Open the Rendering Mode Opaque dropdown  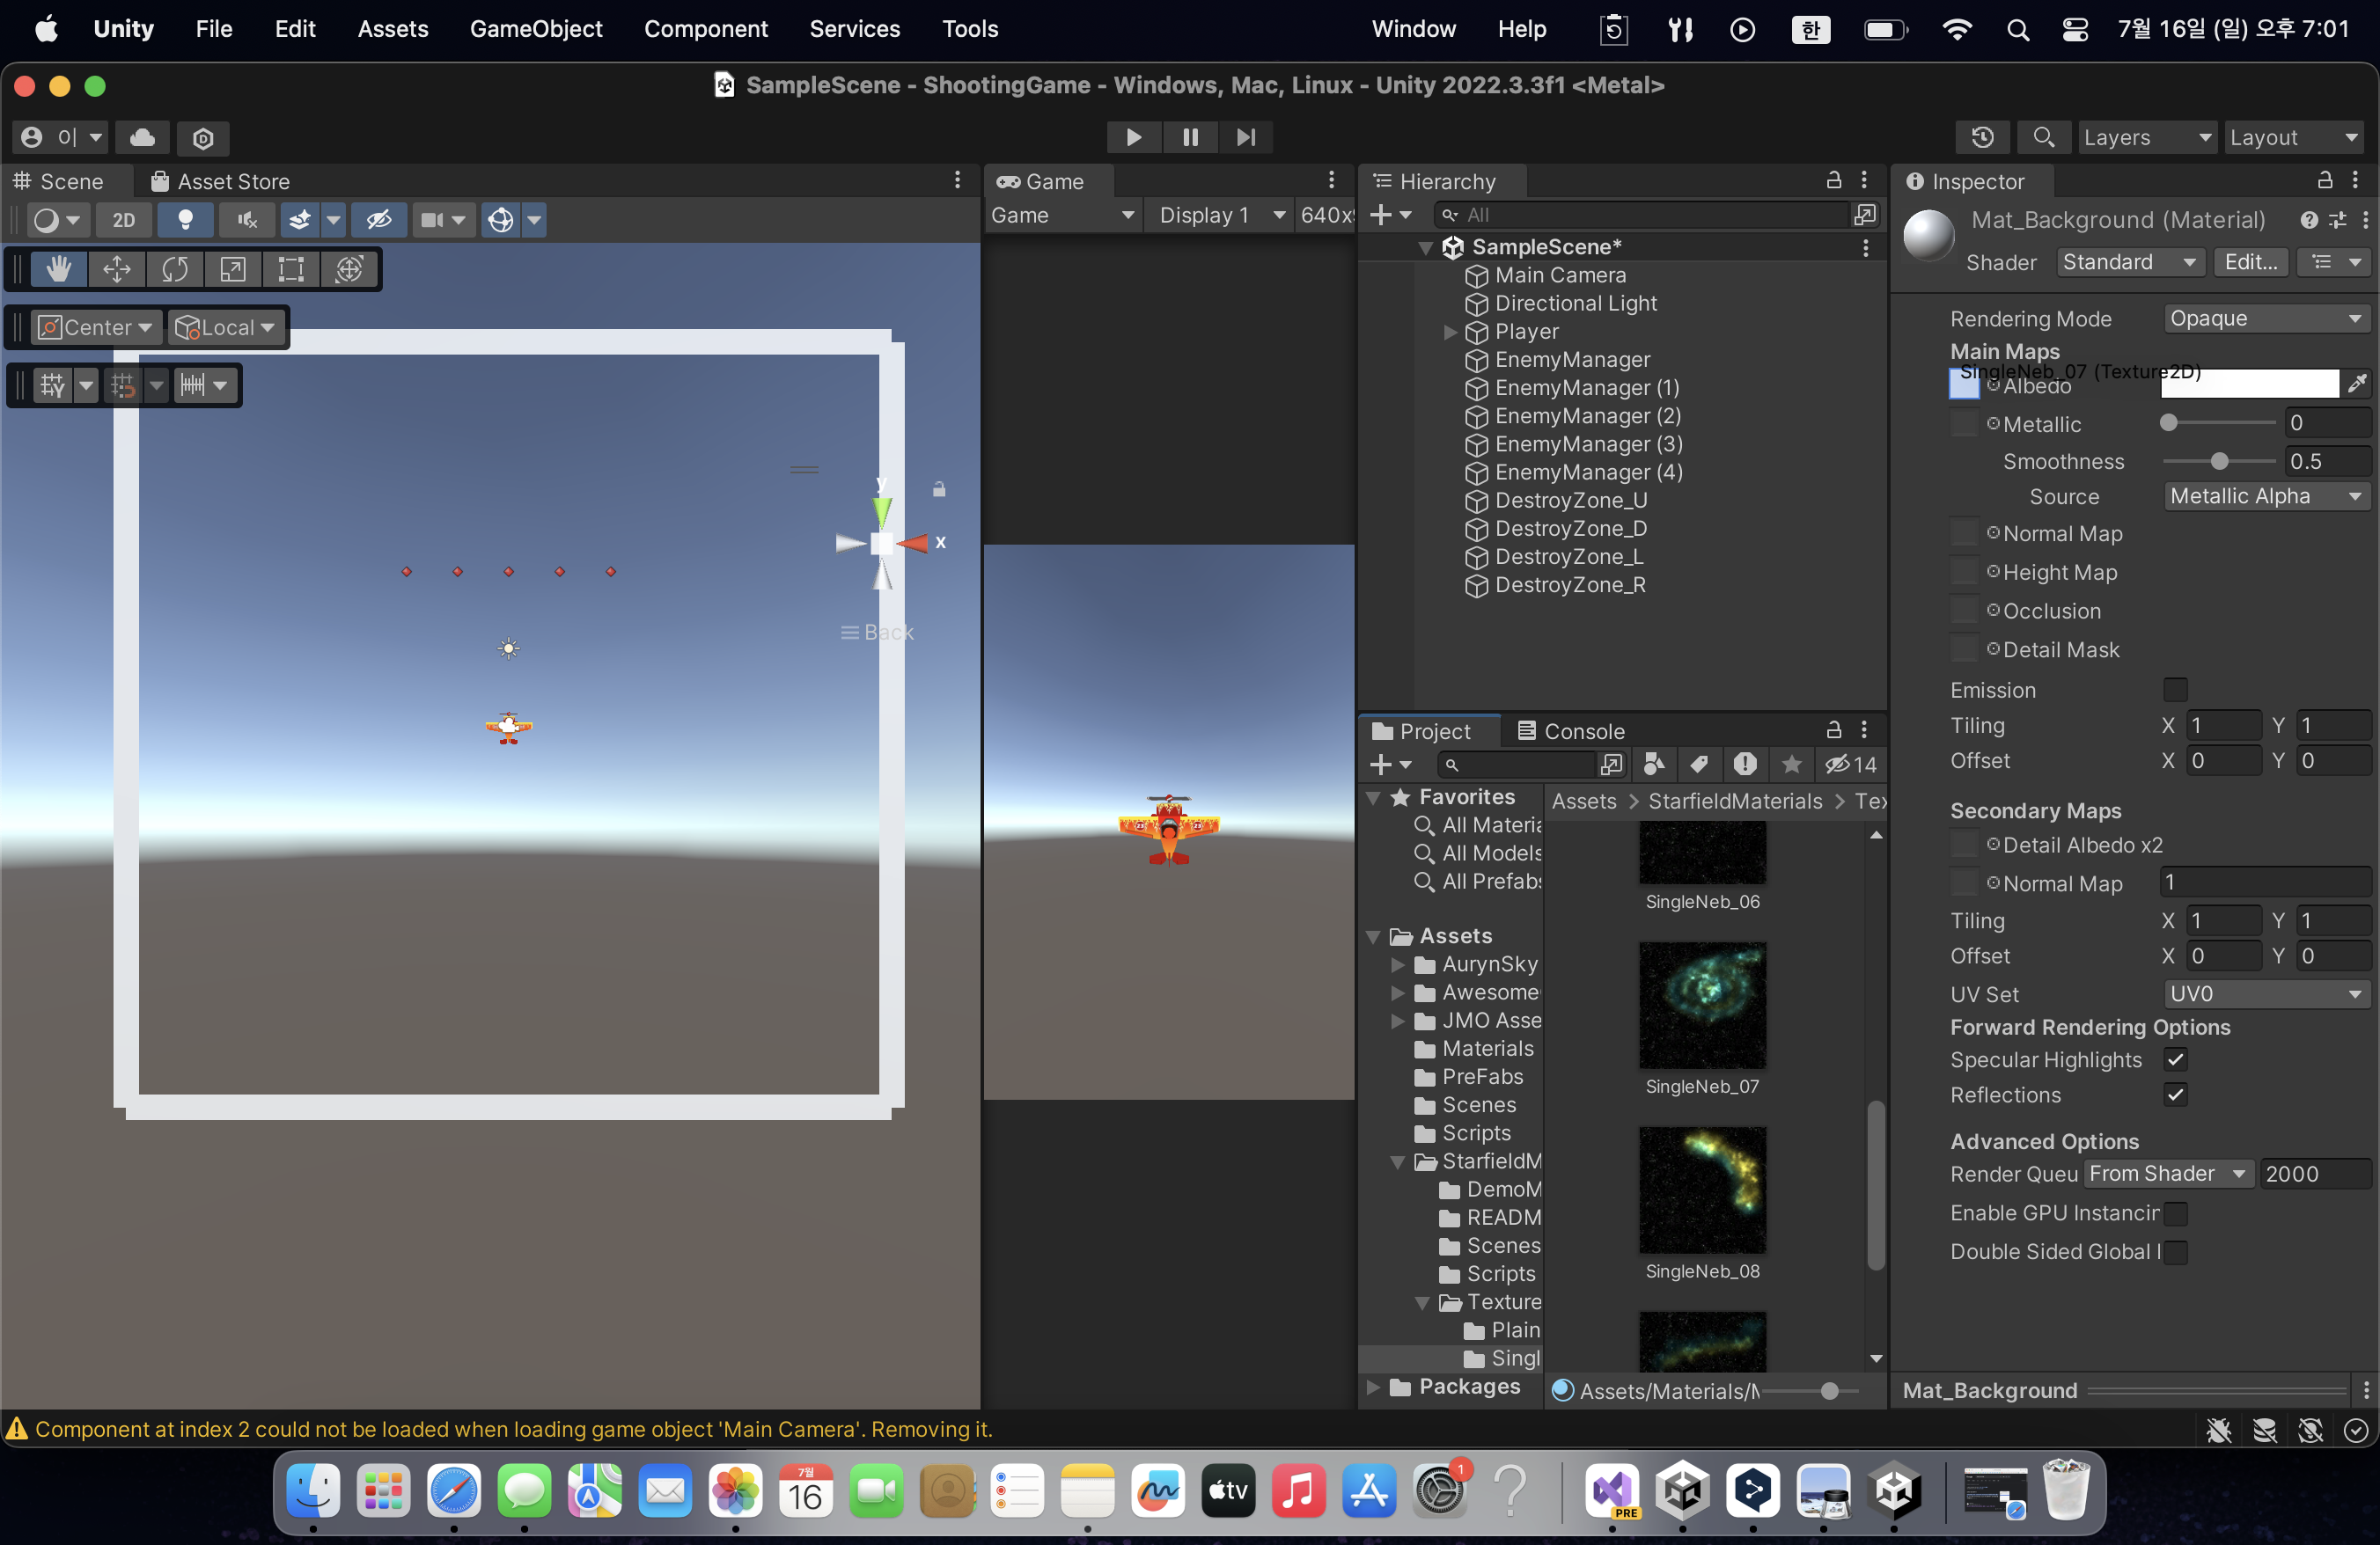point(2264,318)
